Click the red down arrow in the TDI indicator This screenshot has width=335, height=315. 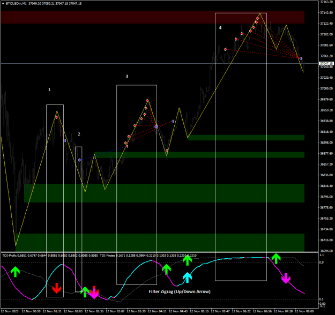tap(57, 288)
